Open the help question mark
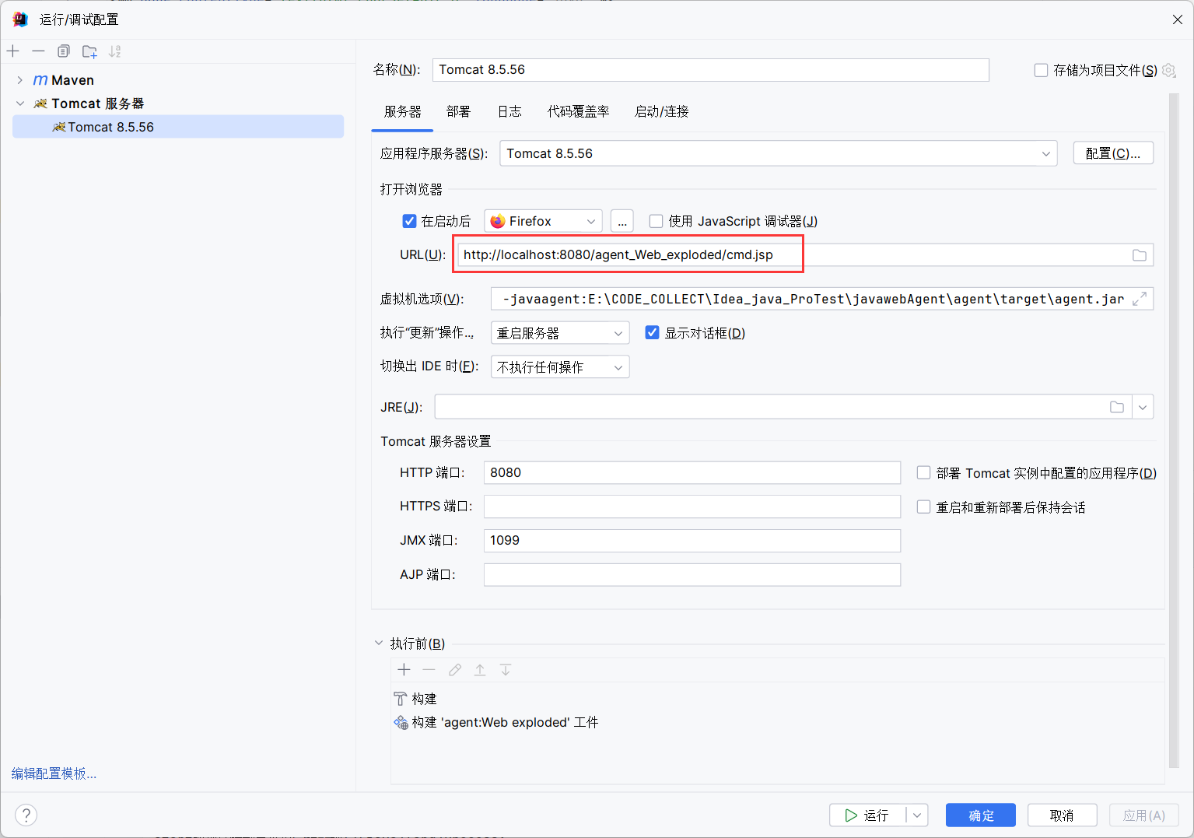The image size is (1194, 838). click(26, 815)
